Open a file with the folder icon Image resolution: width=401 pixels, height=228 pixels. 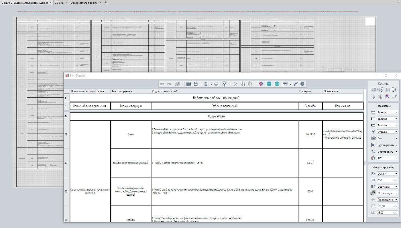(188, 84)
